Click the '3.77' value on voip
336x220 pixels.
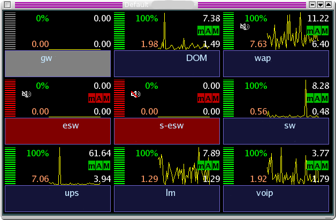[x=320, y=153]
